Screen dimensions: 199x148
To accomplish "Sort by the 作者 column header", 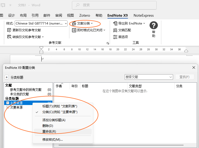I will (x=62, y=86).
